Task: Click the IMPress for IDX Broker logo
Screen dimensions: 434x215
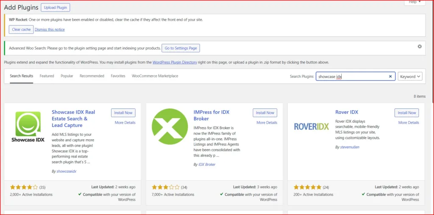Action: click(170, 127)
